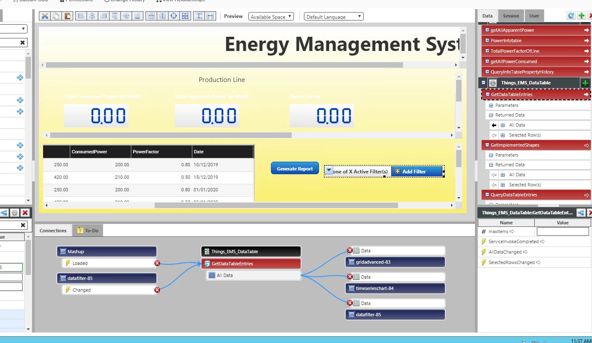Click the clipboard Paste icon
Viewport: 592px width, 343px height.
(x=68, y=16)
